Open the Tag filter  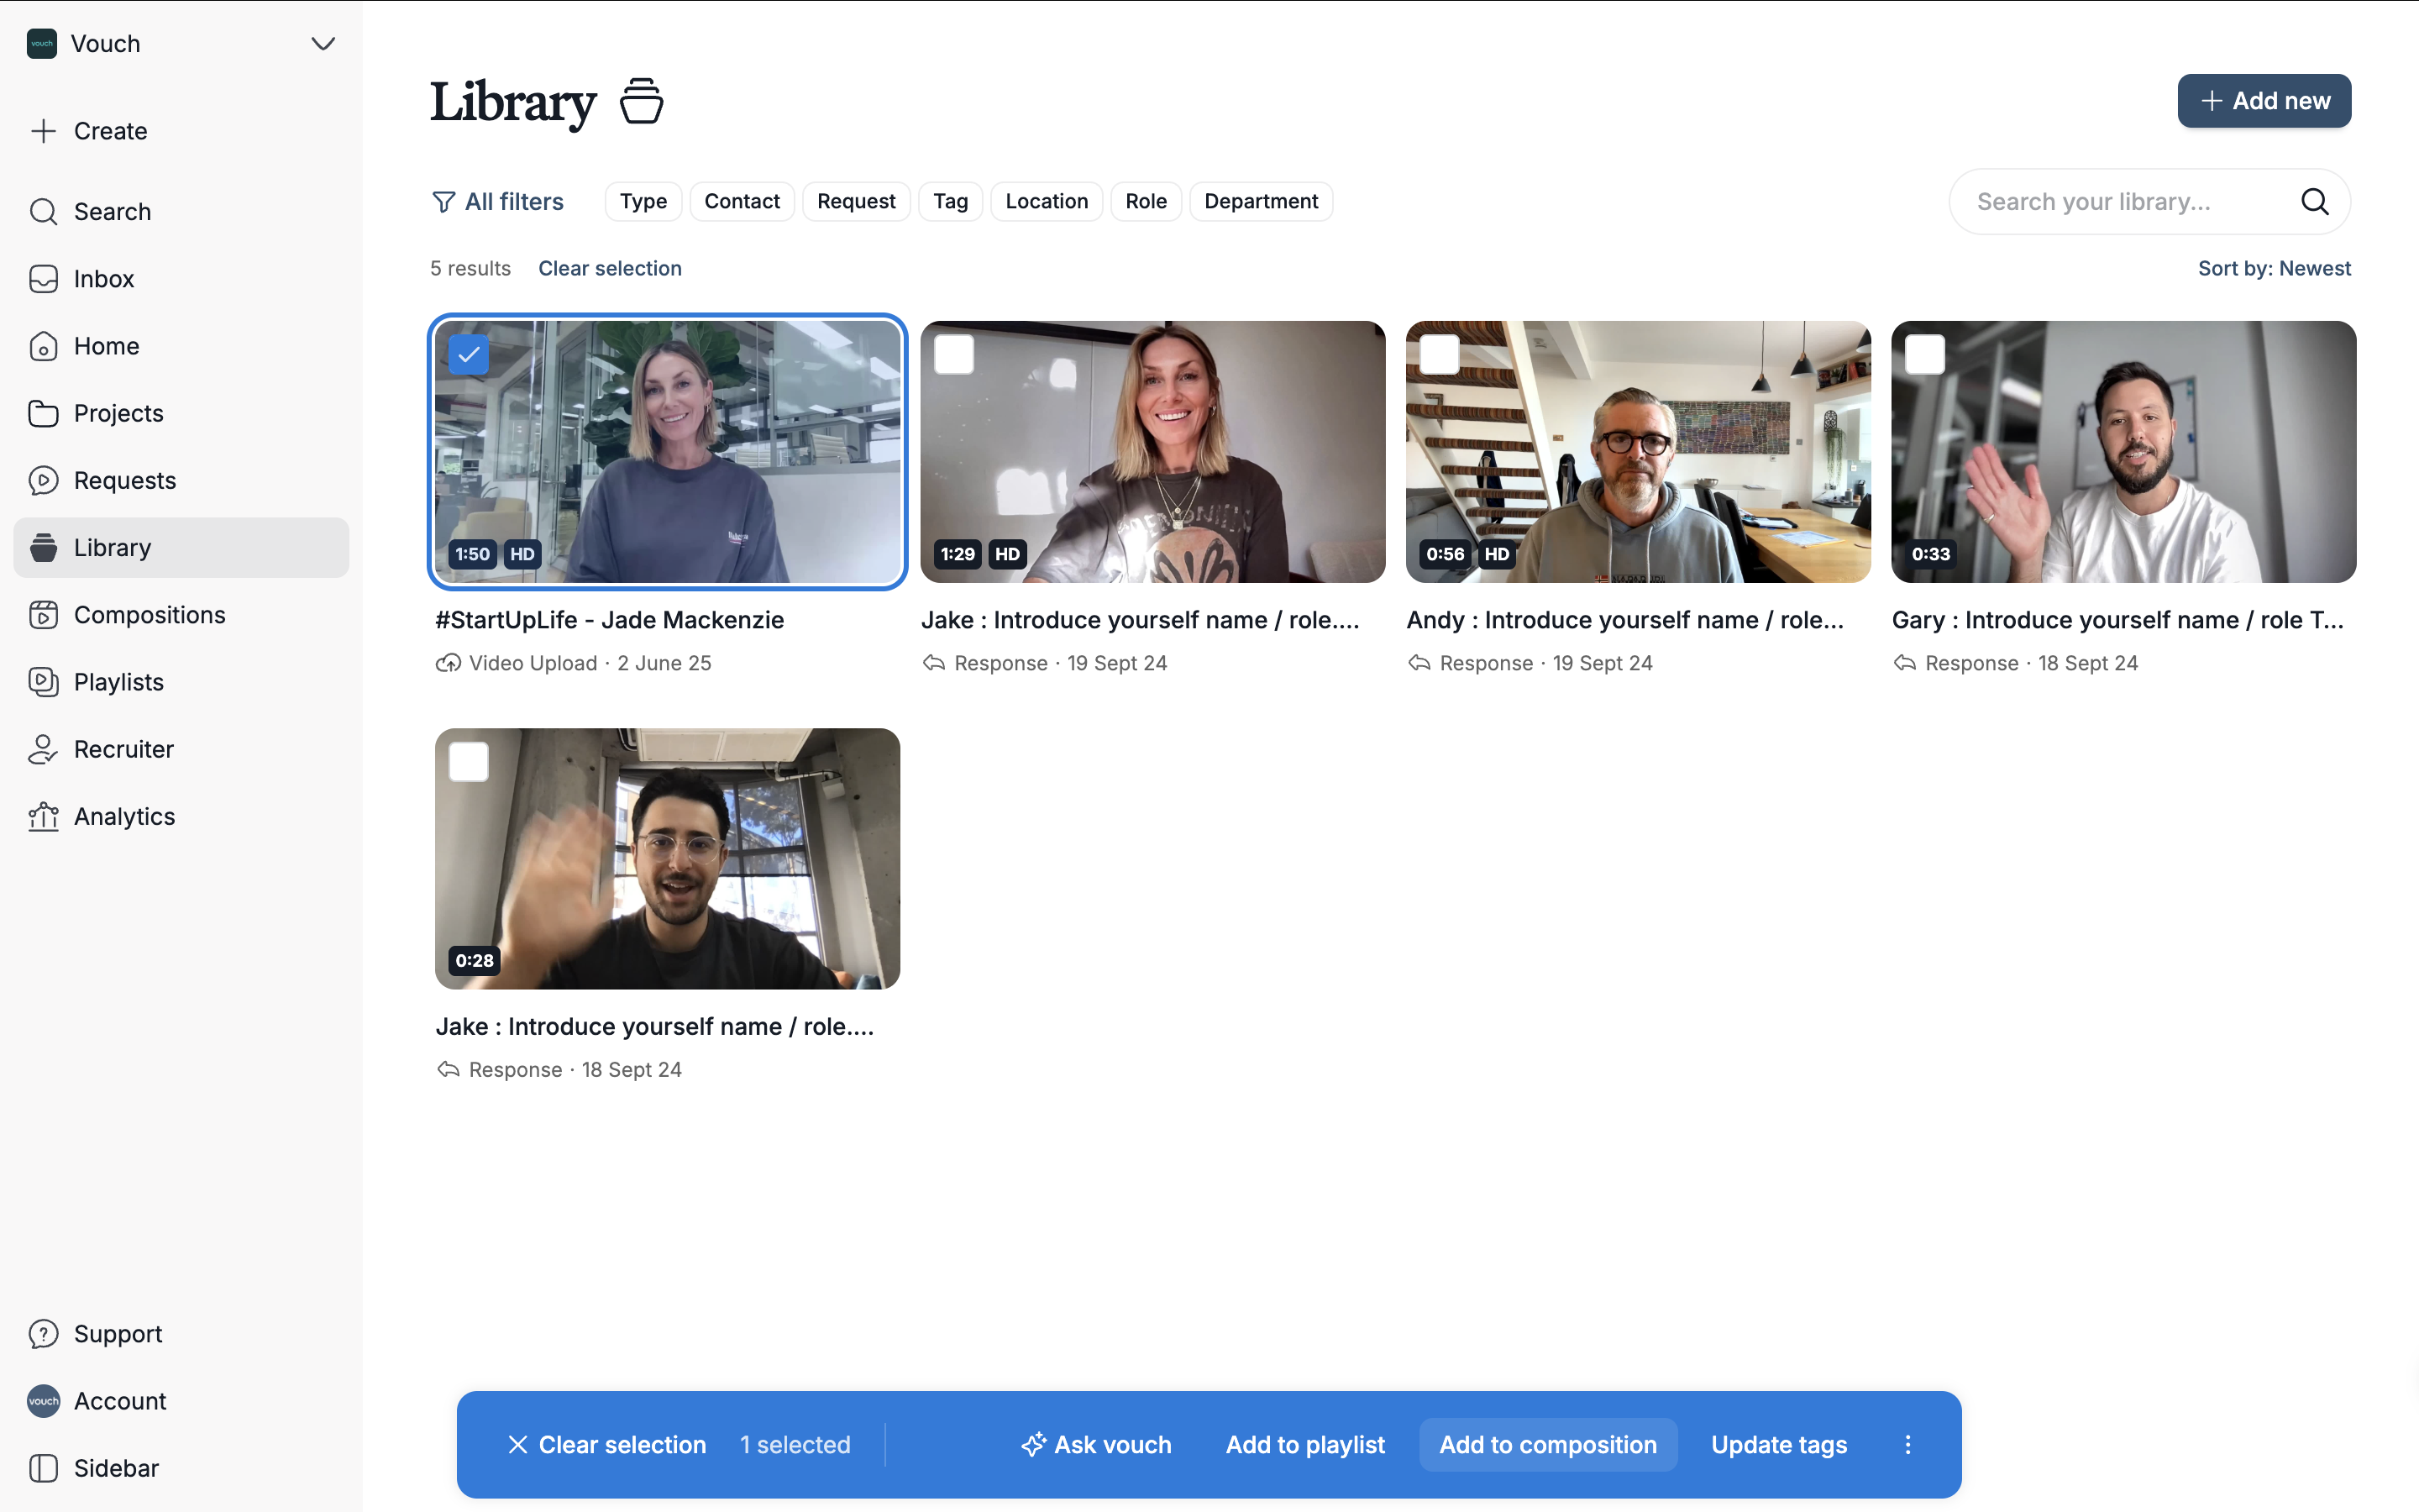[950, 201]
